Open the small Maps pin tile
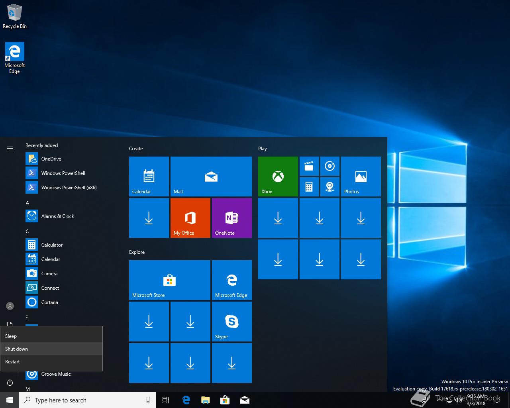This screenshot has height=408, width=510. click(330, 187)
